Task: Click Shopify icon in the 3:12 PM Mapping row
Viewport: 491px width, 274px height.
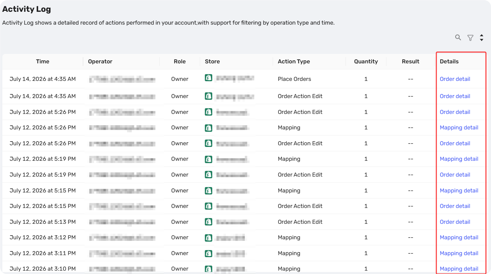Action: [209, 237]
